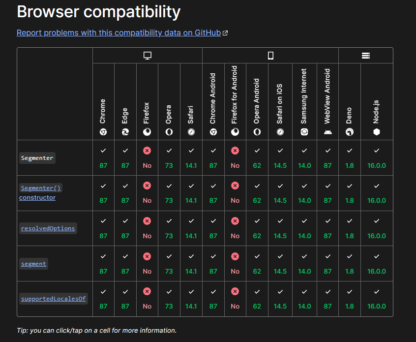Open the resolvedOptions documentation link
This screenshot has width=416, height=342.
pyautogui.click(x=48, y=228)
